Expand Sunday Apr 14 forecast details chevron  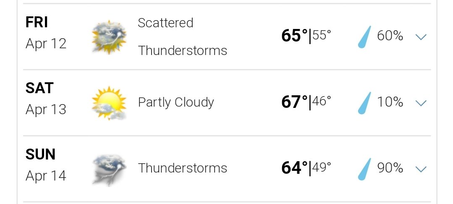[421, 169]
